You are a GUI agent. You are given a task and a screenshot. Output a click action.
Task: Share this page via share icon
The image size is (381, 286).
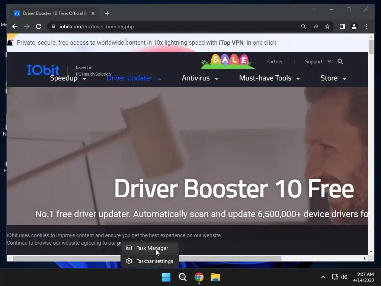(x=316, y=26)
